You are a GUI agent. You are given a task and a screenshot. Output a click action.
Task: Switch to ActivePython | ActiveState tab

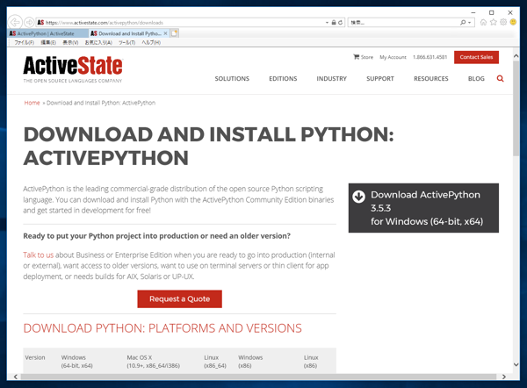tap(48, 33)
